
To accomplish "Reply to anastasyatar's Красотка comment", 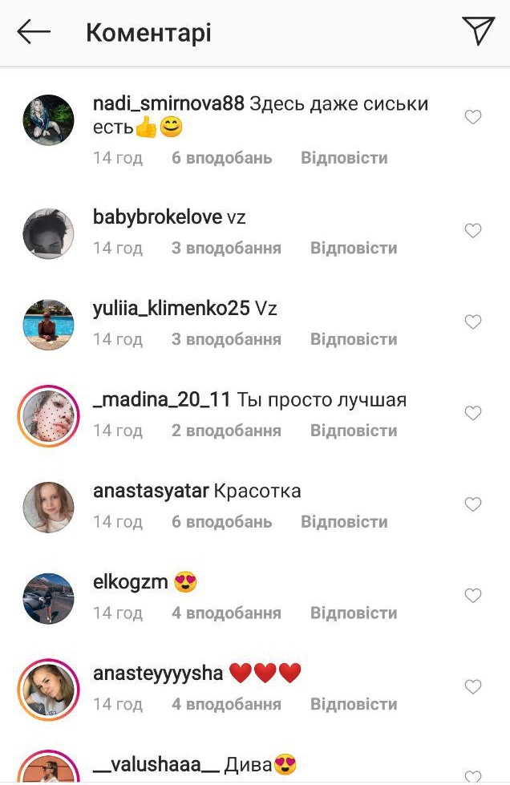I will point(344,522).
